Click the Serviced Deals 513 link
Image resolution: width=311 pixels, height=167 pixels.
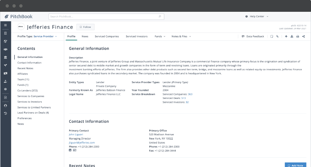pyautogui.click(x=184, y=98)
